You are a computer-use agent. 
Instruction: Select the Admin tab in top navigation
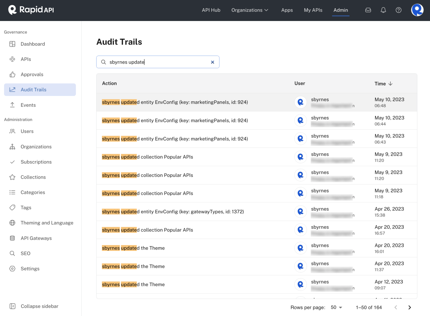coord(341,10)
